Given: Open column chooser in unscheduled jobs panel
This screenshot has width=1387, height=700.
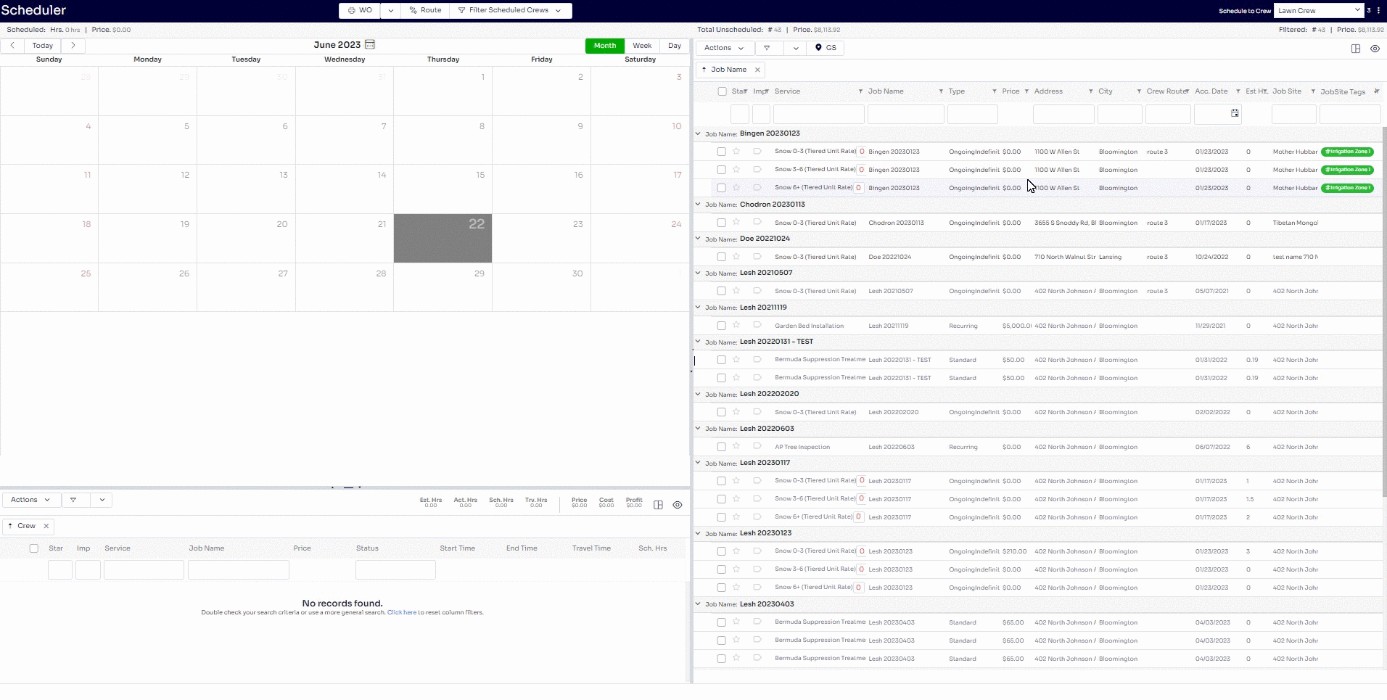Looking at the screenshot, I should (1356, 49).
